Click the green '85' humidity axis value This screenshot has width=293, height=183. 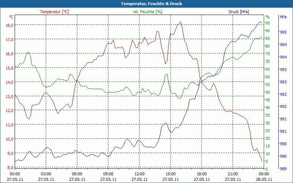click(x=268, y=38)
